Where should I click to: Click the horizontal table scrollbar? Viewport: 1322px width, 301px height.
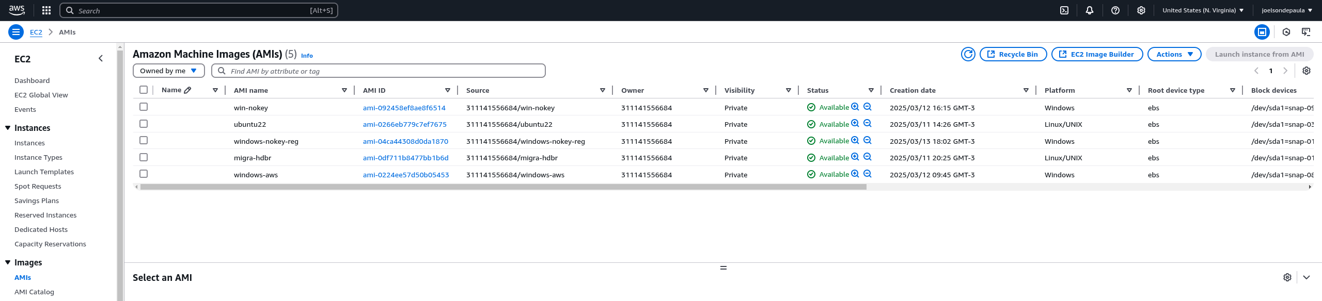(x=503, y=187)
